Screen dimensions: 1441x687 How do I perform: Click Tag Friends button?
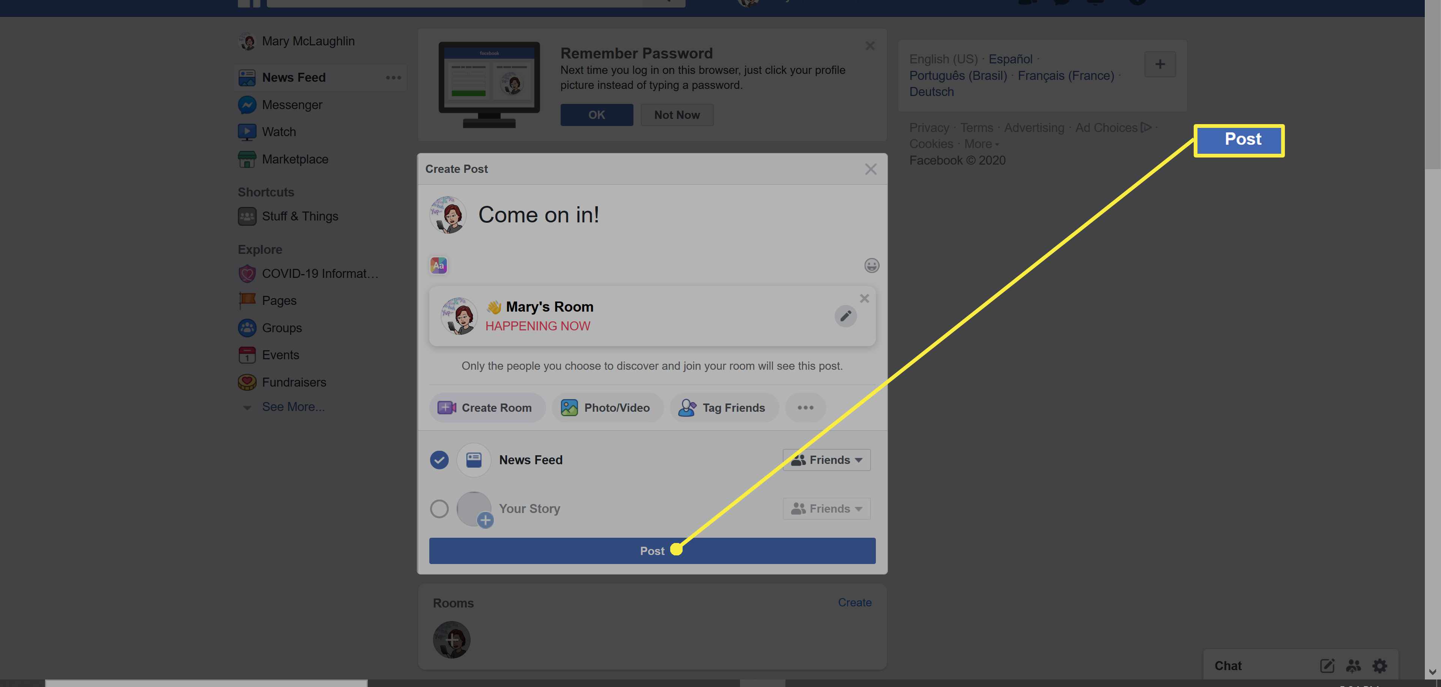coord(724,408)
